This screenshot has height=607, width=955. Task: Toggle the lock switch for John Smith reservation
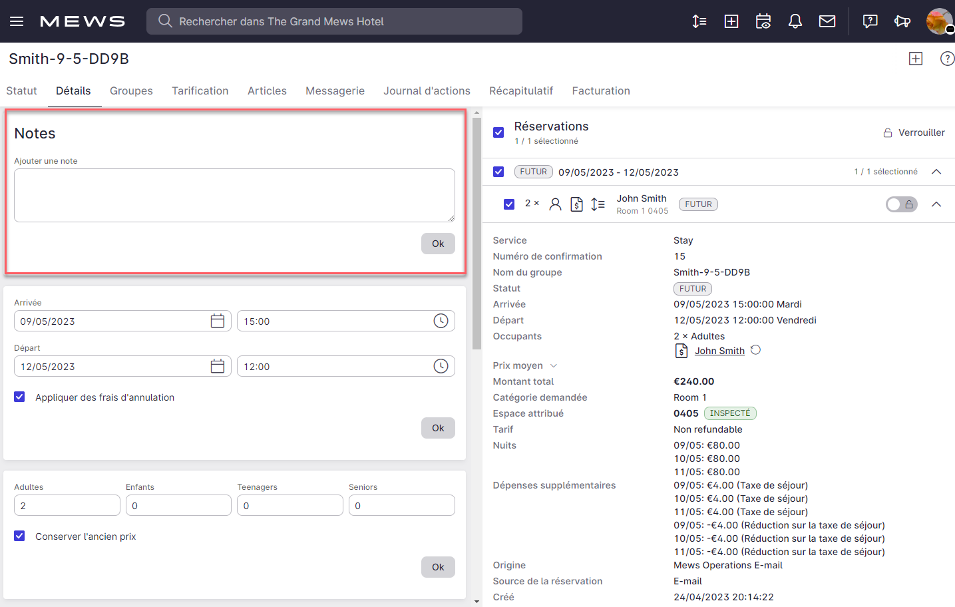pyautogui.click(x=901, y=204)
